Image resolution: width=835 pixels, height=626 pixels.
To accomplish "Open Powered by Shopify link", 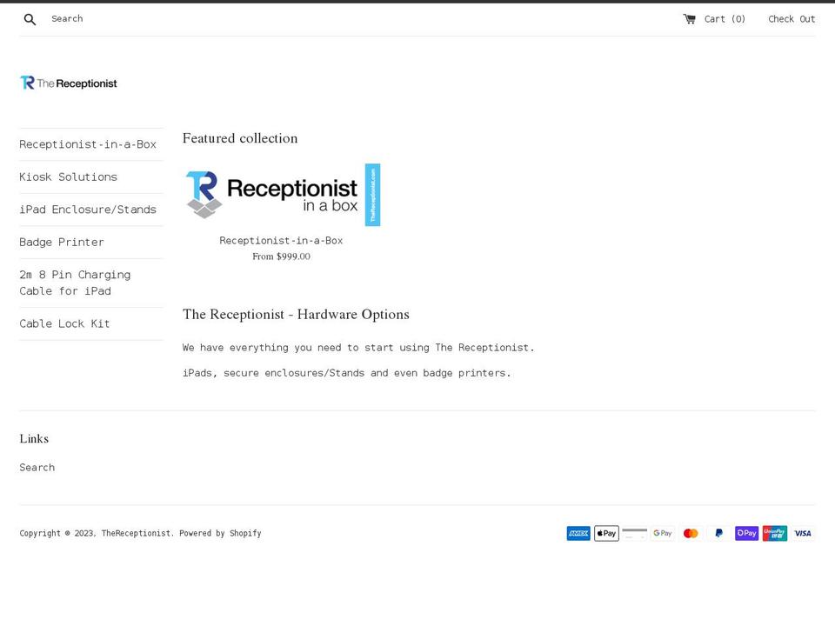I will [x=220, y=533].
